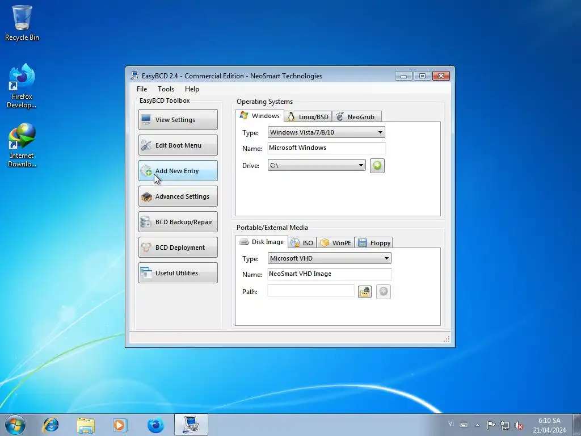Expand the C:\ drive dropdown
The image size is (581, 436).
(317, 165)
